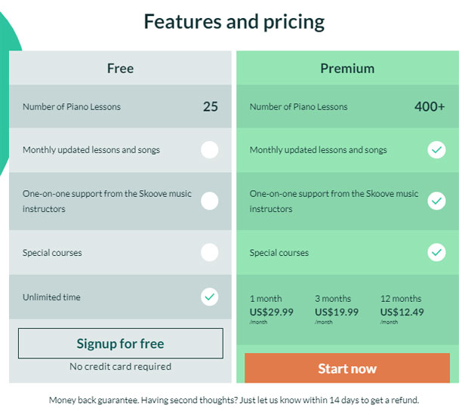Click empty circle for Free Special courses

point(210,253)
